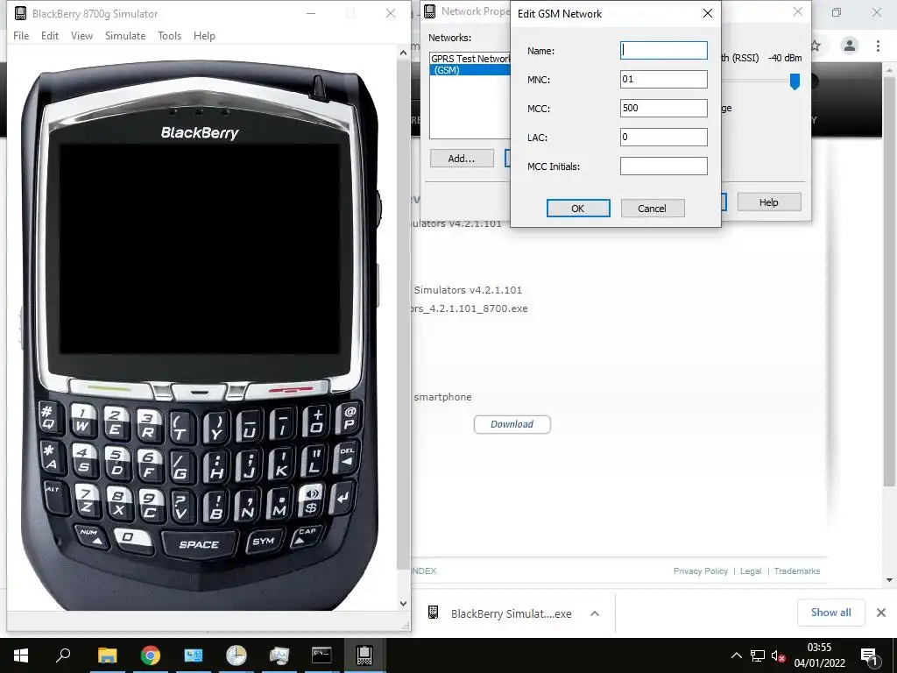The width and height of the screenshot is (897, 673).
Task: Expand downloaded BlackBerry Simulator file options
Action: click(x=595, y=613)
